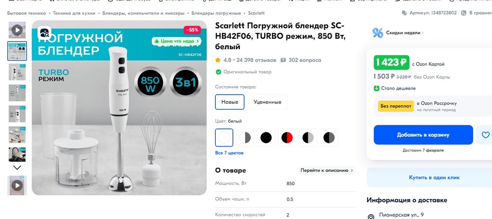
Task: Play the first video thumbnail
Action: (x=17, y=30)
